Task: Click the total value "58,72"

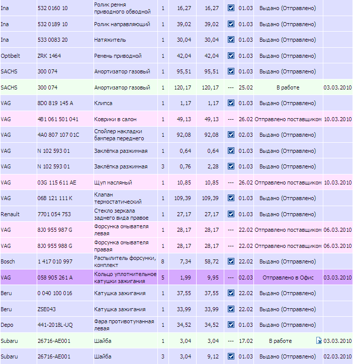Action: (x=212, y=261)
